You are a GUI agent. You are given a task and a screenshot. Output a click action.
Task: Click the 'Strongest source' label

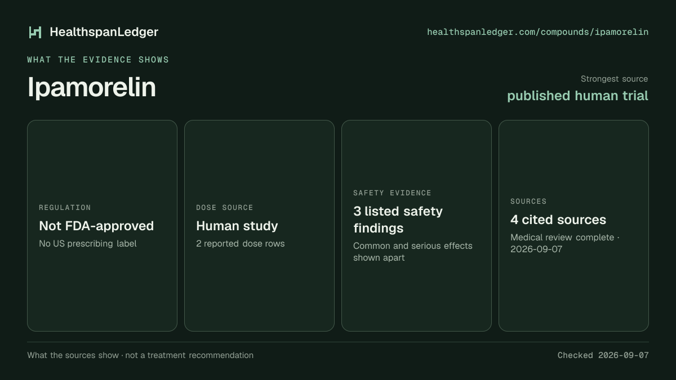614,79
